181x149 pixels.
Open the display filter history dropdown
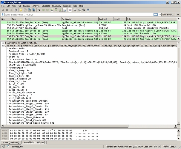coord(160,15)
